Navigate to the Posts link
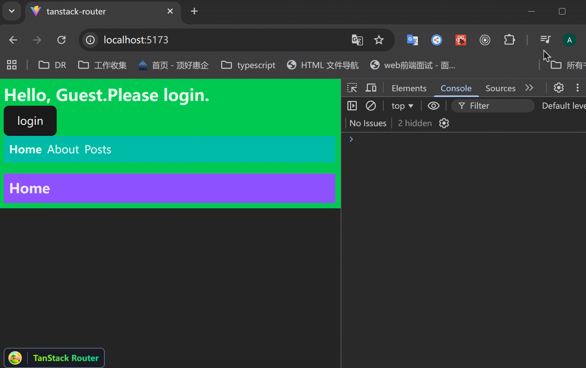Image resolution: width=586 pixels, height=368 pixels. coord(98,150)
